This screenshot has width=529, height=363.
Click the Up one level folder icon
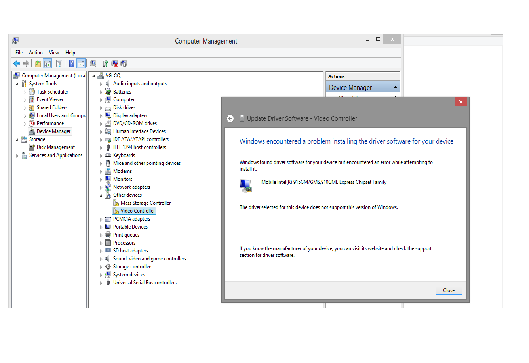(x=38, y=63)
